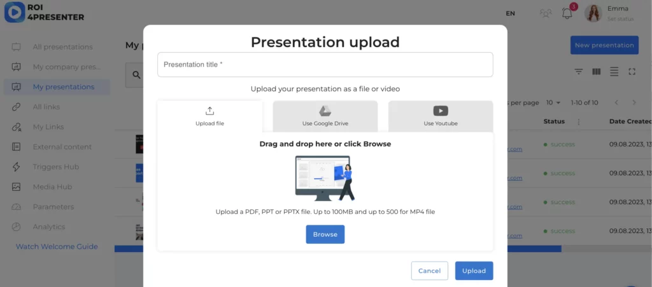Open the Analytics pie chart icon
652x287 pixels.
point(16,227)
